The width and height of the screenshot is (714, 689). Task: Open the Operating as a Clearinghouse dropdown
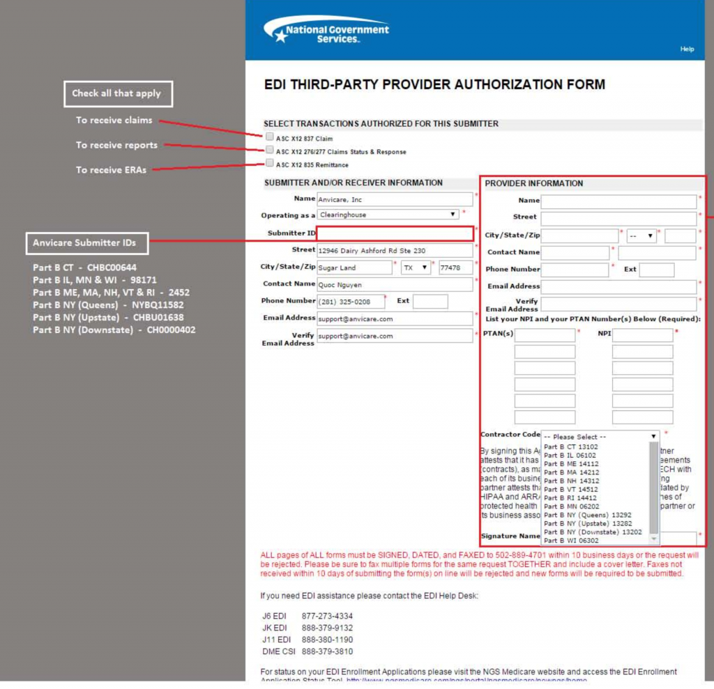[388, 215]
